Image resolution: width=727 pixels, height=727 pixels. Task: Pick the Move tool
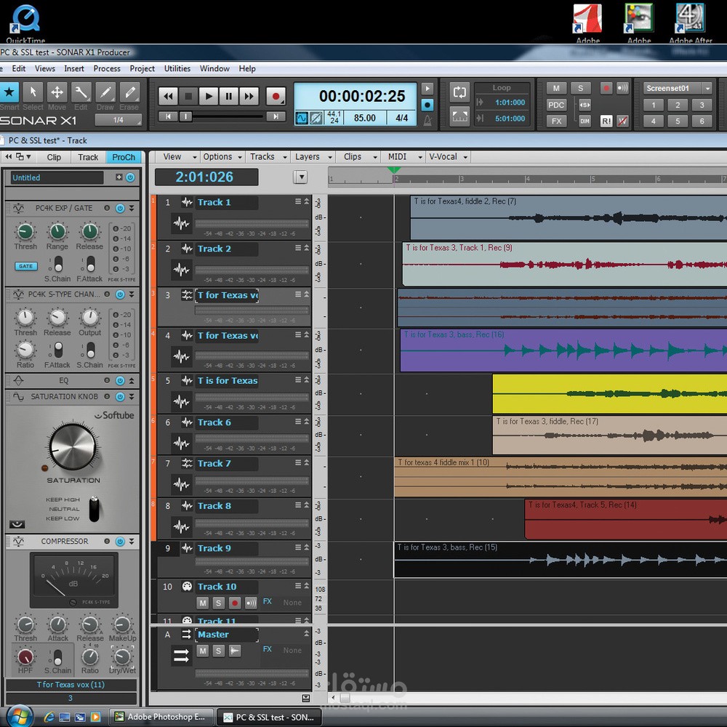(57, 92)
